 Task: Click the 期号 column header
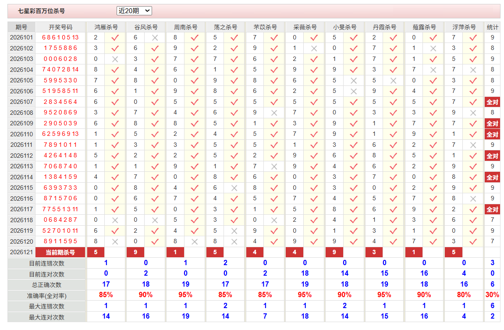tap(21, 27)
